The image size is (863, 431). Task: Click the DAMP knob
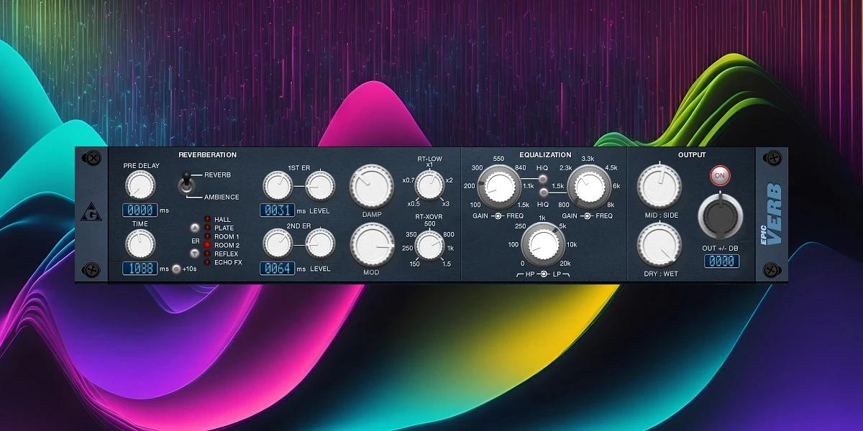[x=370, y=185]
